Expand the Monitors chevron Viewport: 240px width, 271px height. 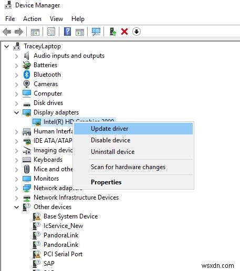(x=16, y=179)
